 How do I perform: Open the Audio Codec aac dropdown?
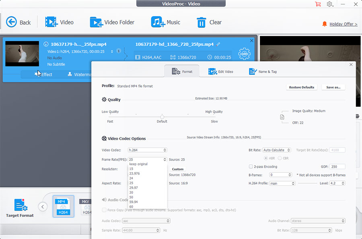146,221
